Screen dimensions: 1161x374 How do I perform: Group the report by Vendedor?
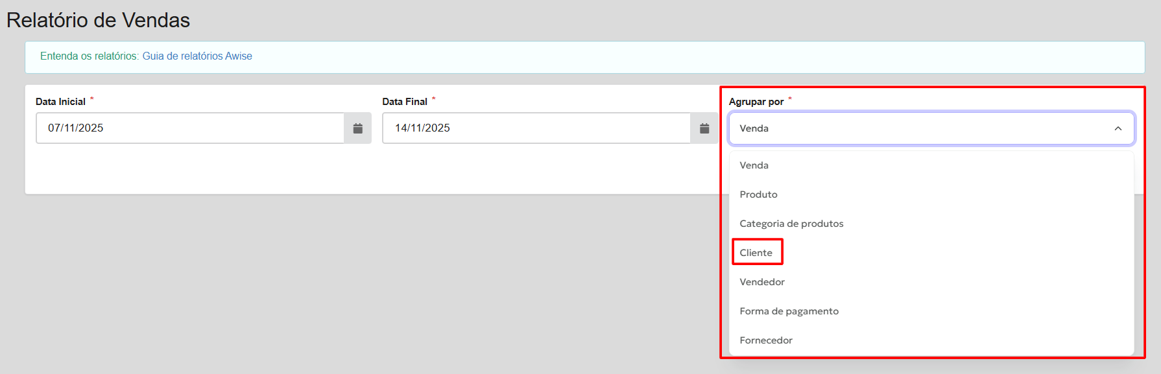[x=762, y=282]
